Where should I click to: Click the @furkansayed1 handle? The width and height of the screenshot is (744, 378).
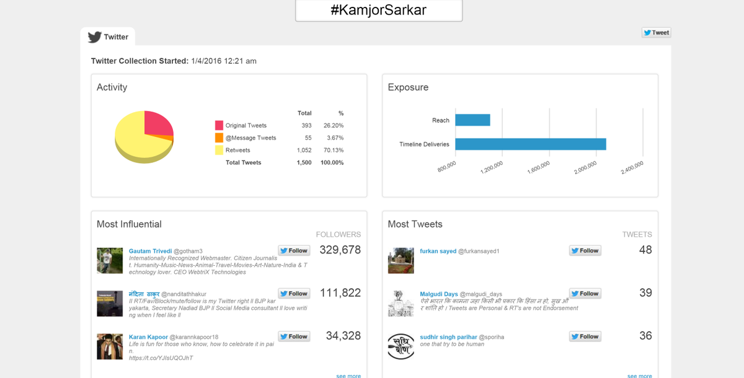479,251
